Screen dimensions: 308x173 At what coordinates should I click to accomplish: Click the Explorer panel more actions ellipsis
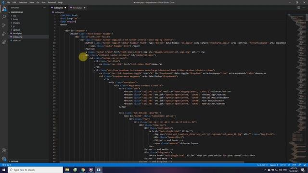[45, 8]
